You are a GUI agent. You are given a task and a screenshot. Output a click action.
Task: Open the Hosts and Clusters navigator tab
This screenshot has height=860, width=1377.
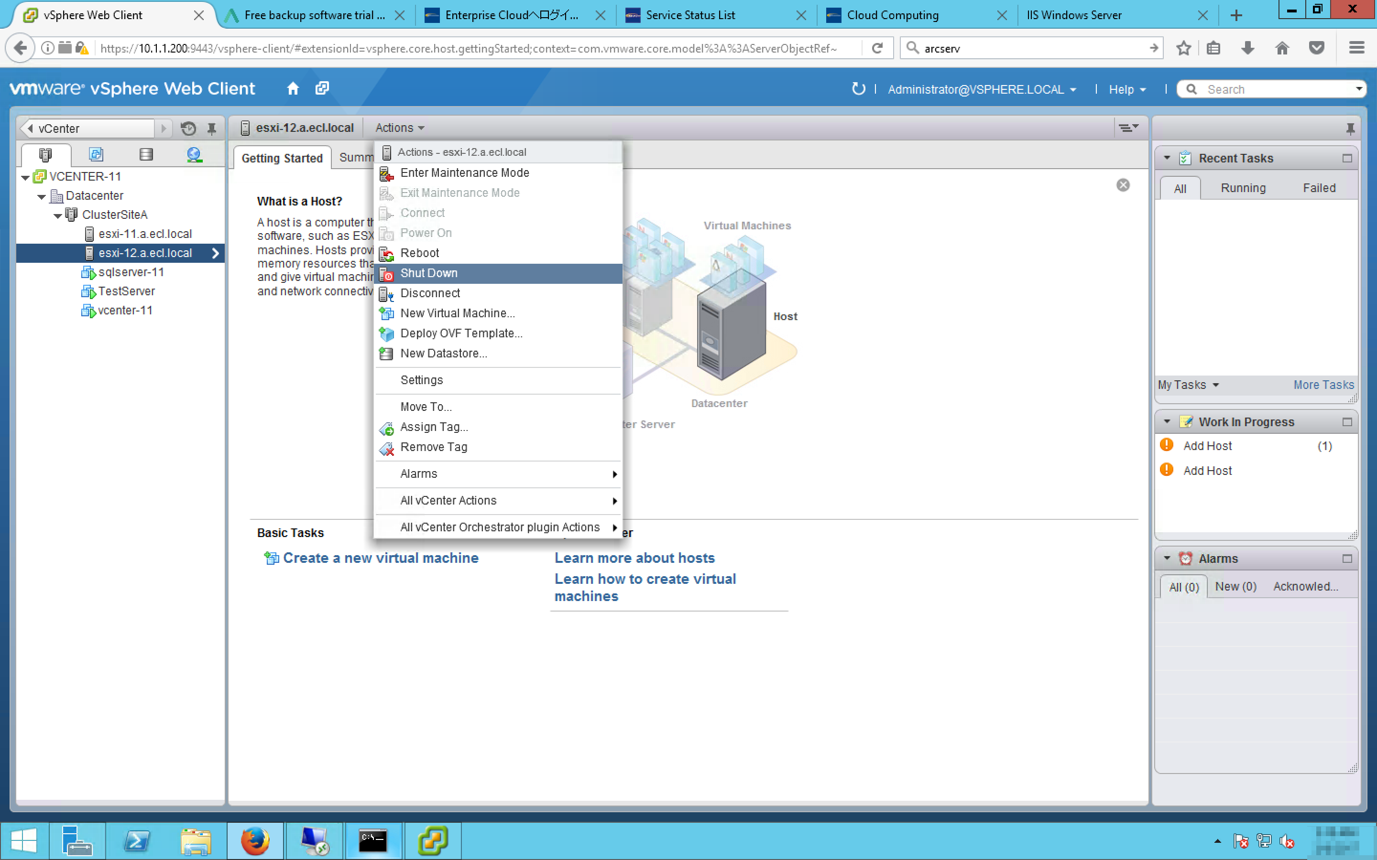point(45,155)
